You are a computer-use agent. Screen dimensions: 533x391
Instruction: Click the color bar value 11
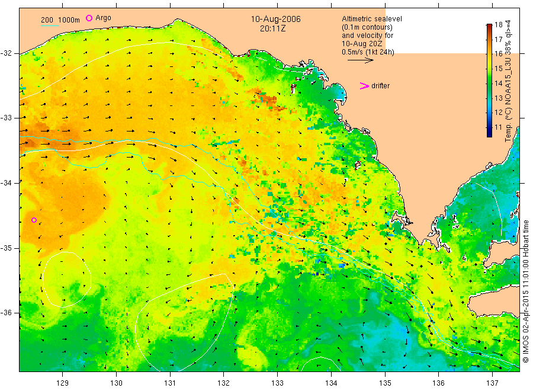[498, 127]
